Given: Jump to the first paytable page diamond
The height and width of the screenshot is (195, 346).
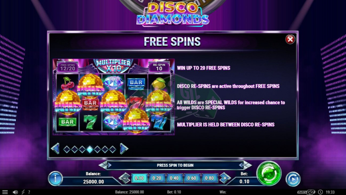Looking at the screenshot, I should [67, 149].
